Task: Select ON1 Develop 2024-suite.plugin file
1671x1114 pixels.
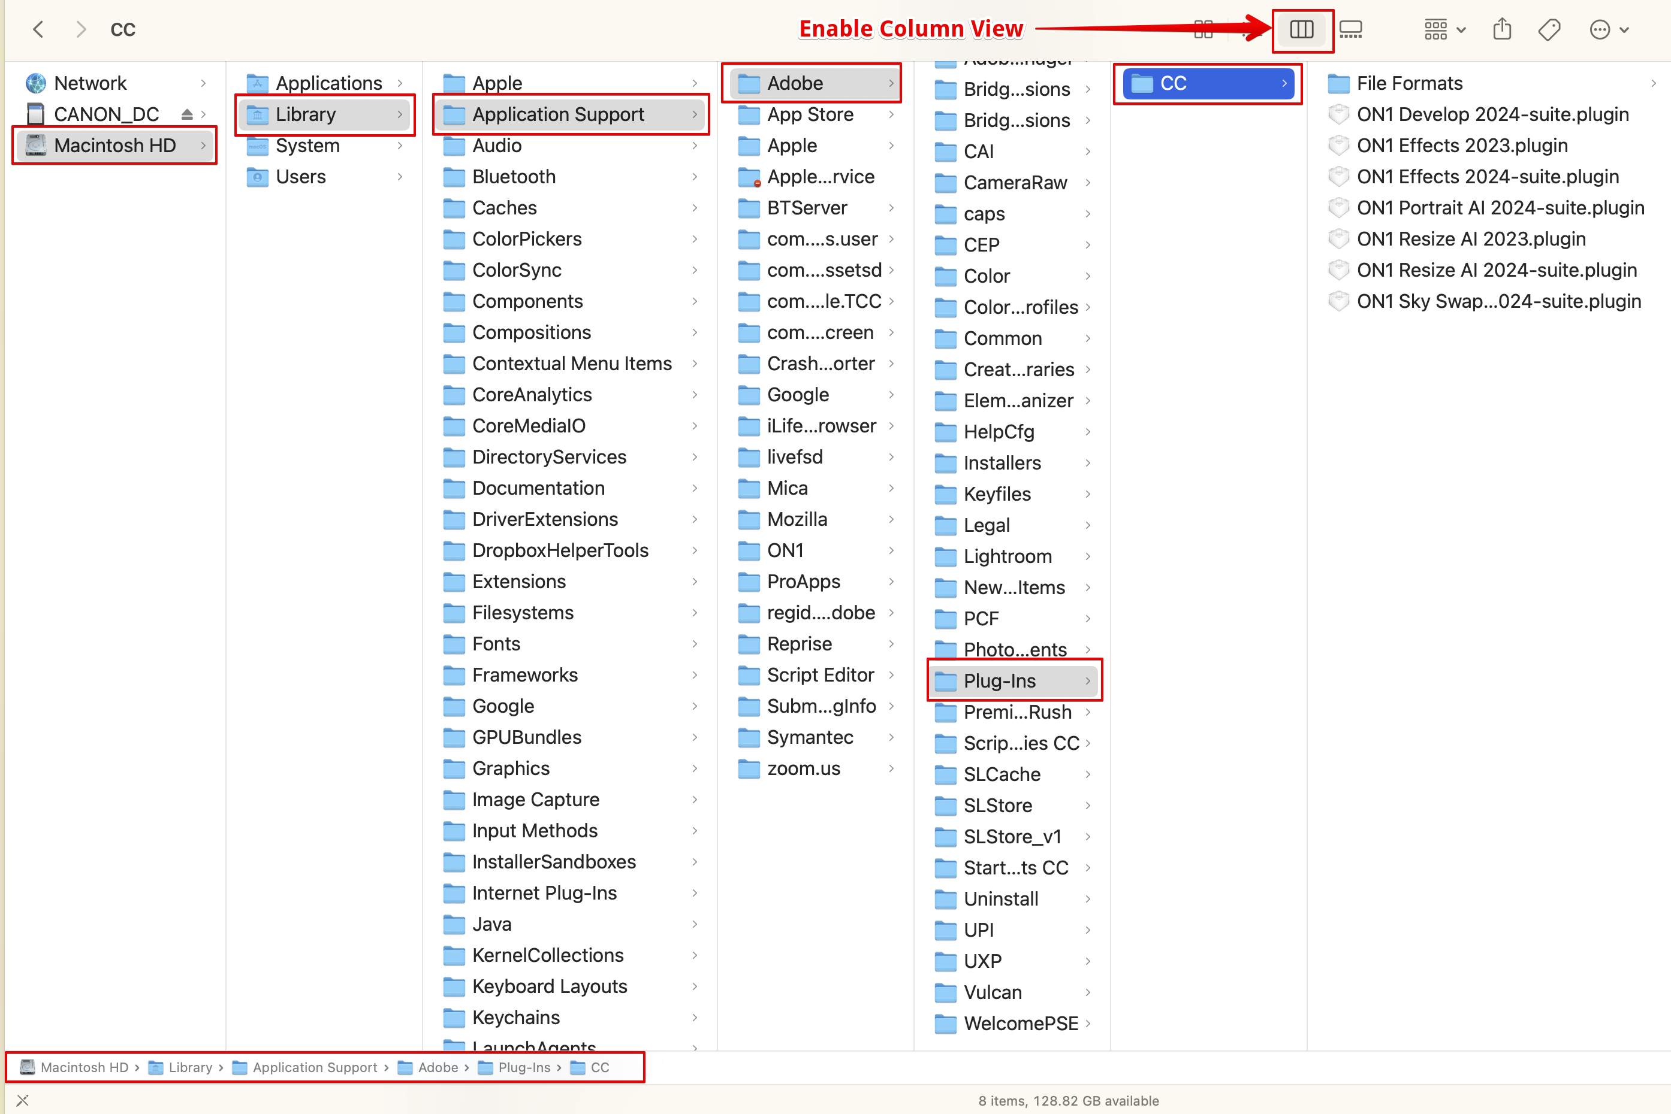Action: (x=1491, y=114)
